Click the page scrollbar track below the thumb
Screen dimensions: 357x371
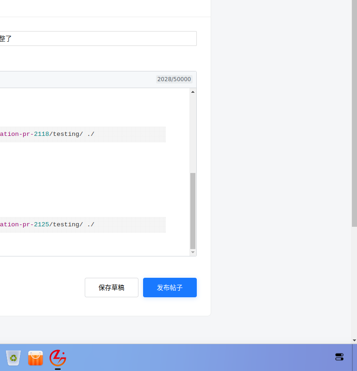(x=354, y=282)
